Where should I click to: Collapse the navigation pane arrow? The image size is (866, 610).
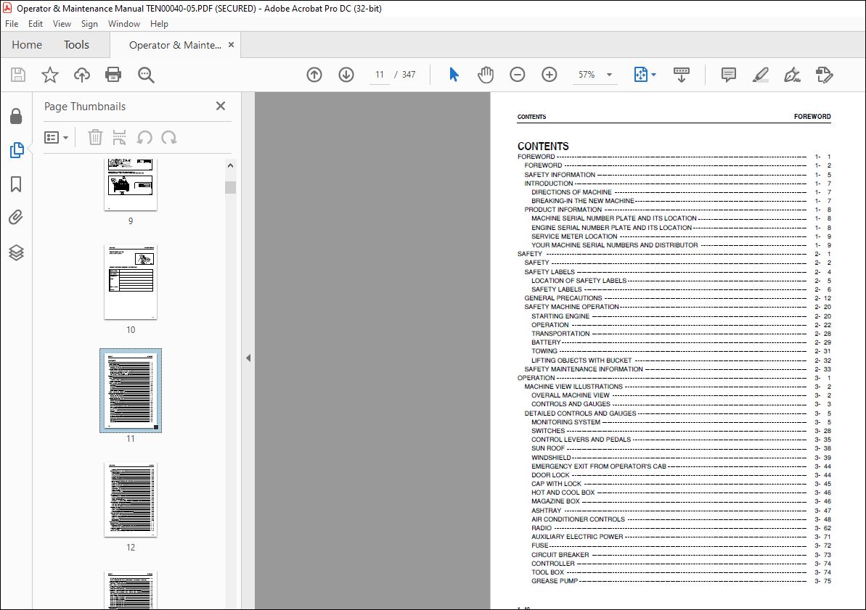tap(248, 358)
